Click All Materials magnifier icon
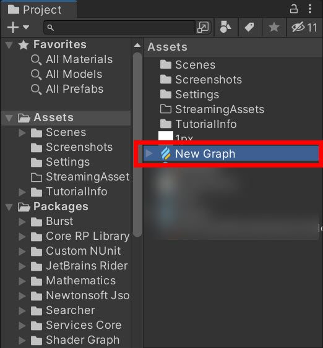This screenshot has width=323, height=348. [x=36, y=60]
